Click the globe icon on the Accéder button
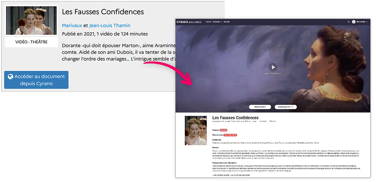 (10, 77)
